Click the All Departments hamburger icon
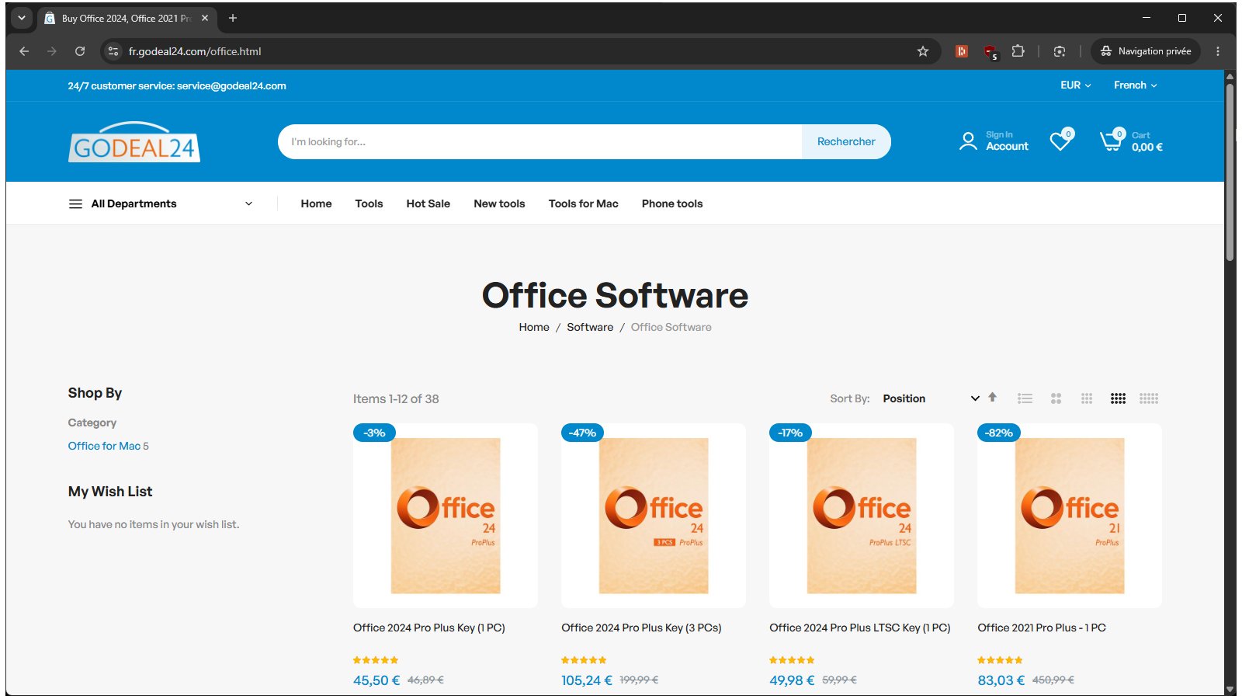The width and height of the screenshot is (1242, 699). tap(75, 204)
